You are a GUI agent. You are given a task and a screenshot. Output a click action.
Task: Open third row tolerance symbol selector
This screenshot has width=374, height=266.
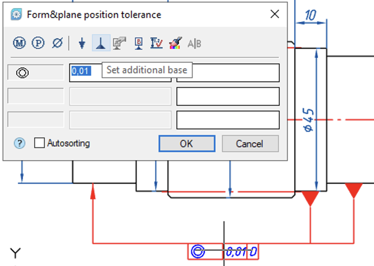(36, 120)
